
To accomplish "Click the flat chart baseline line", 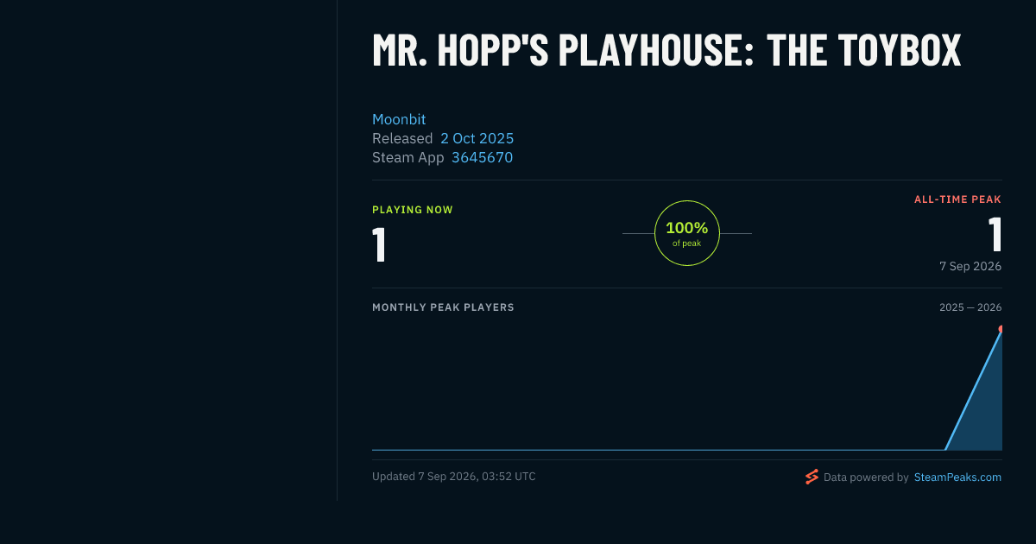I will (x=659, y=450).
